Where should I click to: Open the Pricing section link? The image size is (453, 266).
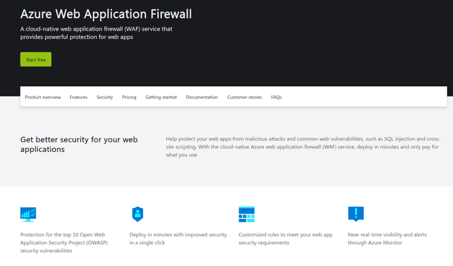pyautogui.click(x=129, y=97)
